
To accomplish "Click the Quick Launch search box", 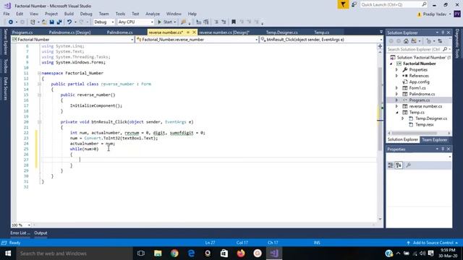I will 394,5.
